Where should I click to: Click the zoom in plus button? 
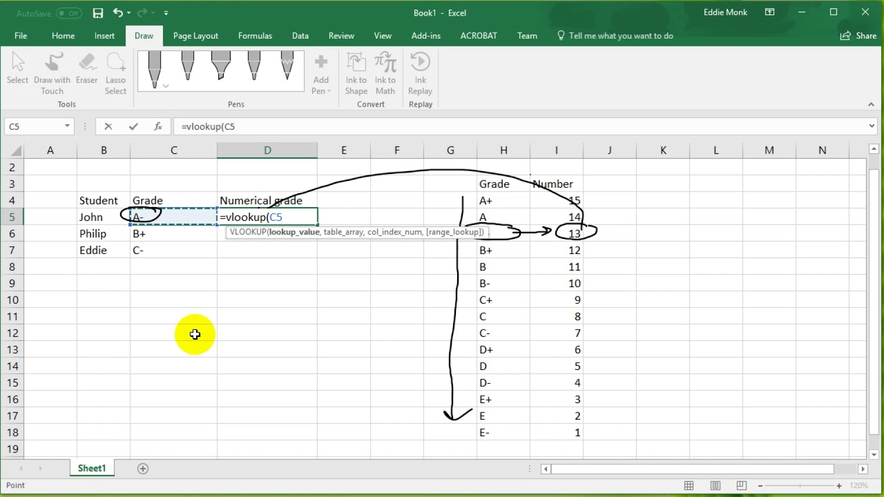[839, 486]
